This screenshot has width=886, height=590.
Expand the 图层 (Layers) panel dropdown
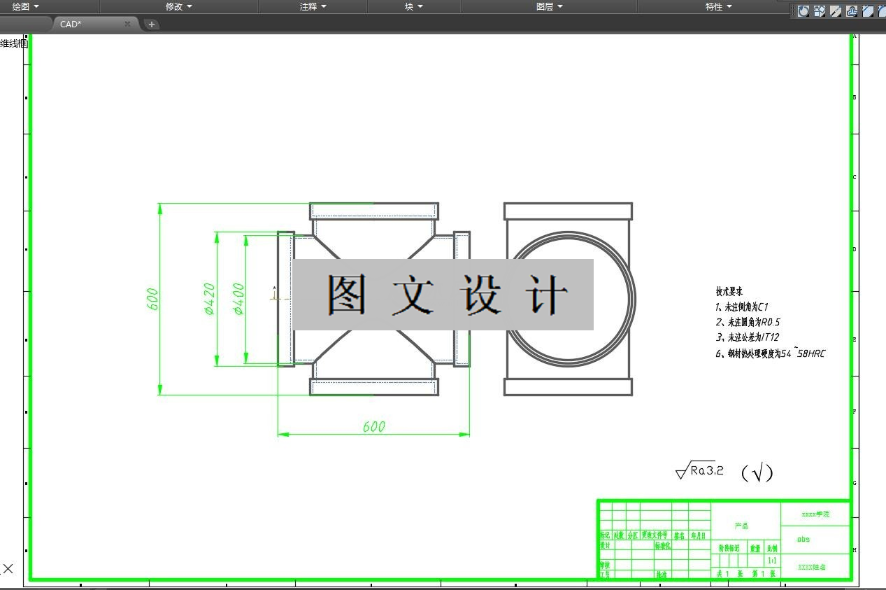click(x=550, y=6)
